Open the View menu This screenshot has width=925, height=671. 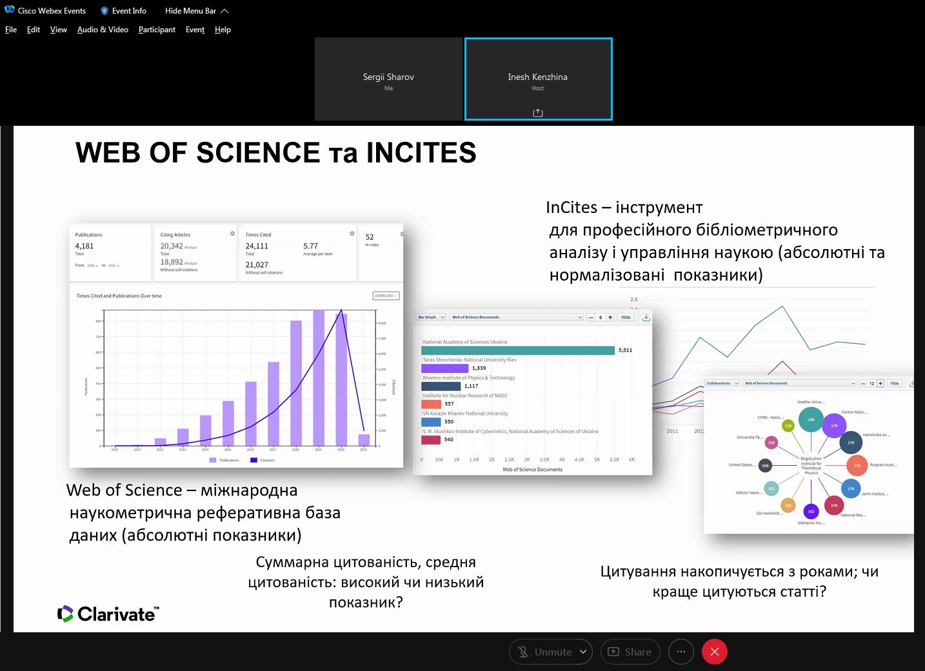pyautogui.click(x=59, y=30)
